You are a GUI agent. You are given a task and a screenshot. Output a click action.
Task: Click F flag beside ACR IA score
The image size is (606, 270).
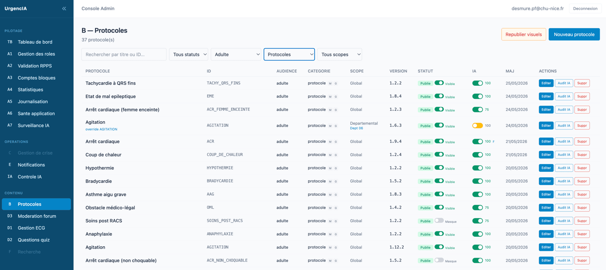(x=494, y=142)
